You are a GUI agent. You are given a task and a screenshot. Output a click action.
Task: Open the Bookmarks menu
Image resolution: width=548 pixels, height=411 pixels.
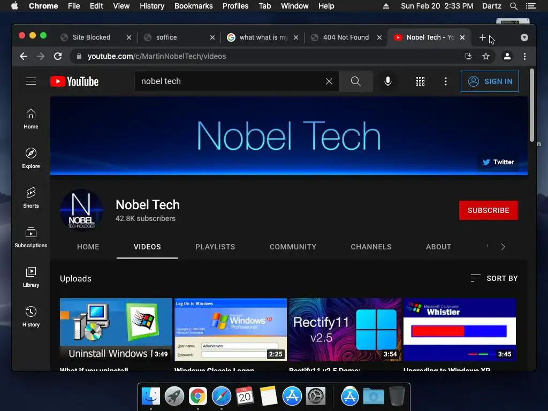point(193,6)
